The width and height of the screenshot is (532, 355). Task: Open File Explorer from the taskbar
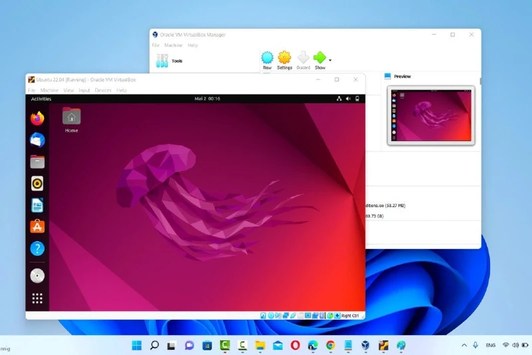(260, 346)
